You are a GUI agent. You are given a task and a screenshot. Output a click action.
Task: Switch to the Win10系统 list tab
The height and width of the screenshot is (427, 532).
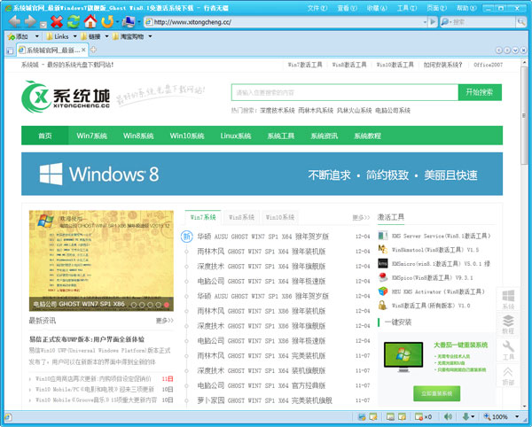pyautogui.click(x=280, y=217)
